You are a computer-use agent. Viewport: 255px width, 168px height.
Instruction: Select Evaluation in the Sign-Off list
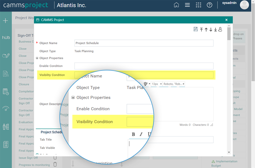(x=26, y=122)
